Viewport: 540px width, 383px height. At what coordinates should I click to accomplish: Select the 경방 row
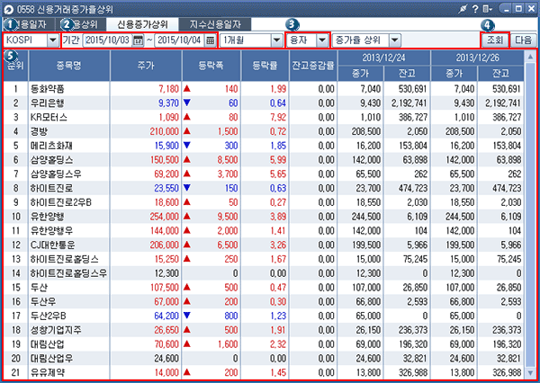(264, 131)
